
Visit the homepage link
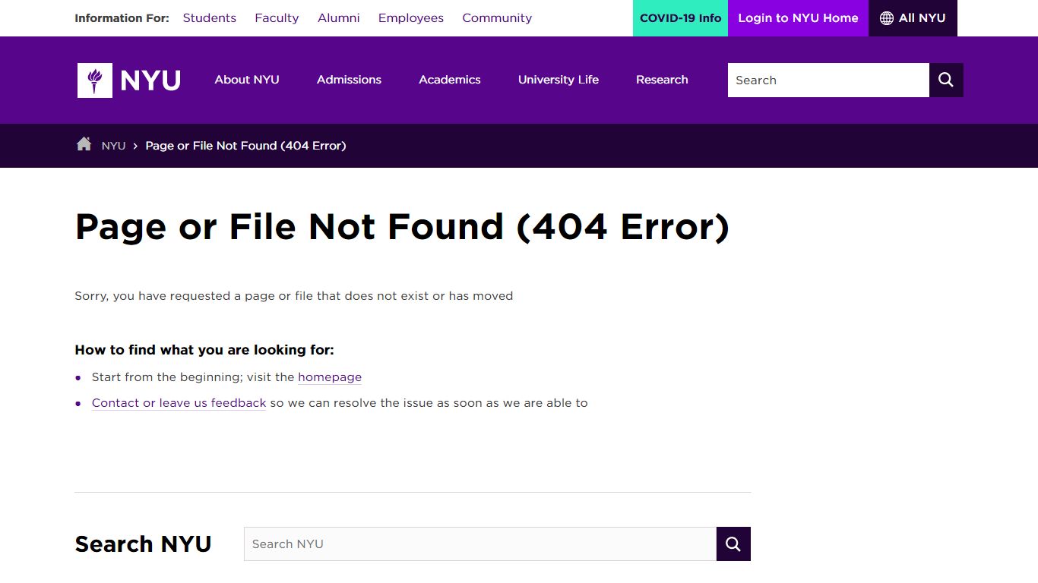(x=330, y=377)
